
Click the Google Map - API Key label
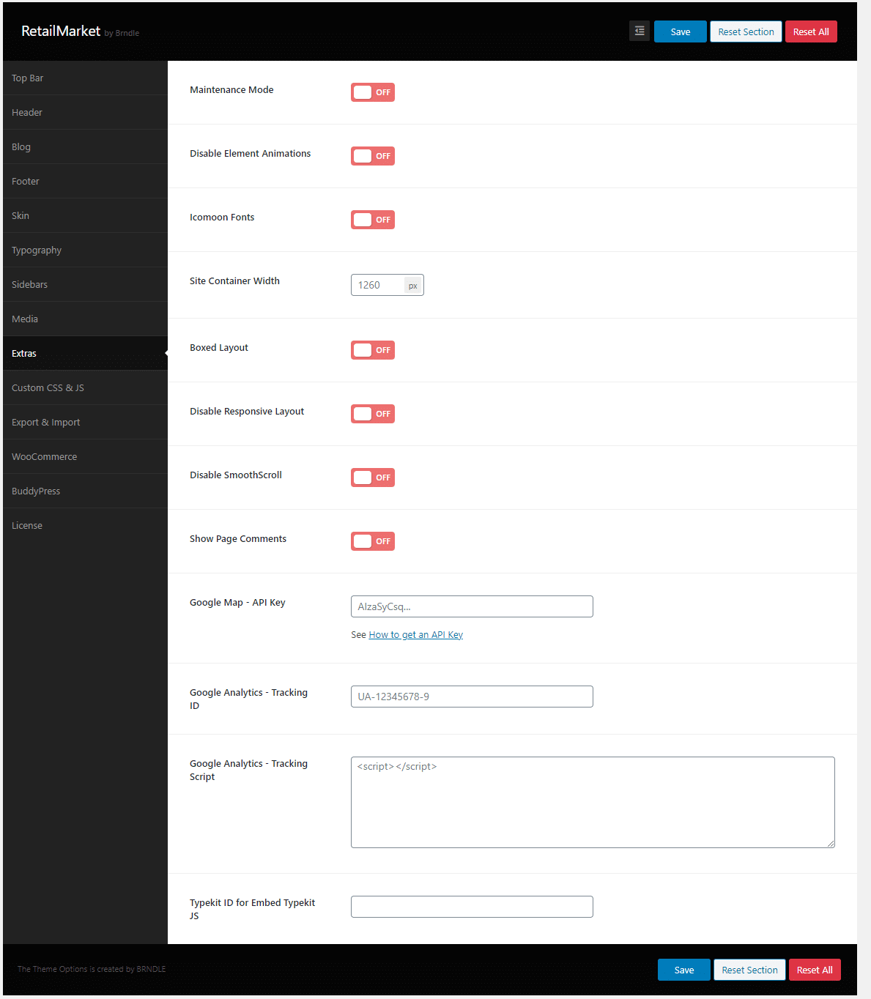(237, 602)
